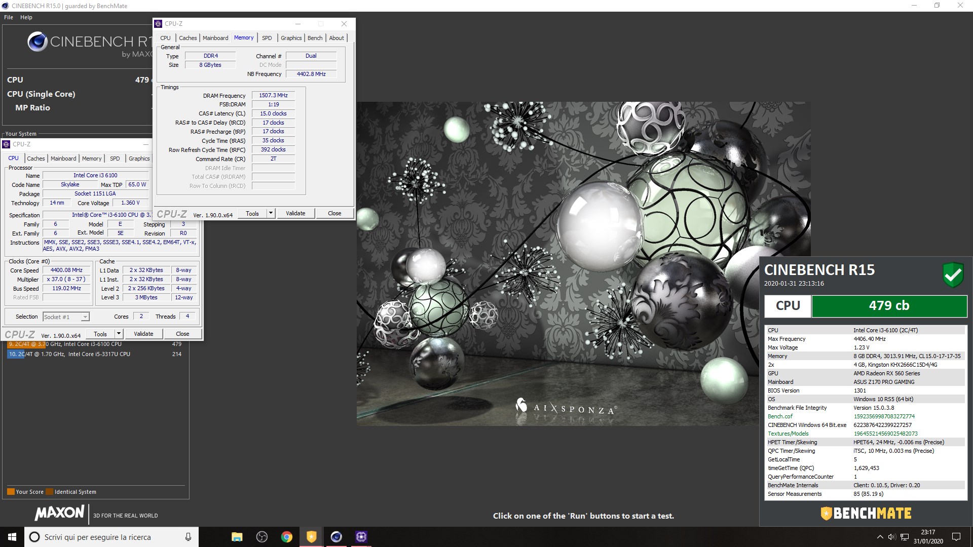
Task: Open Memory tab in lower CPU-Z window
Action: click(92, 159)
